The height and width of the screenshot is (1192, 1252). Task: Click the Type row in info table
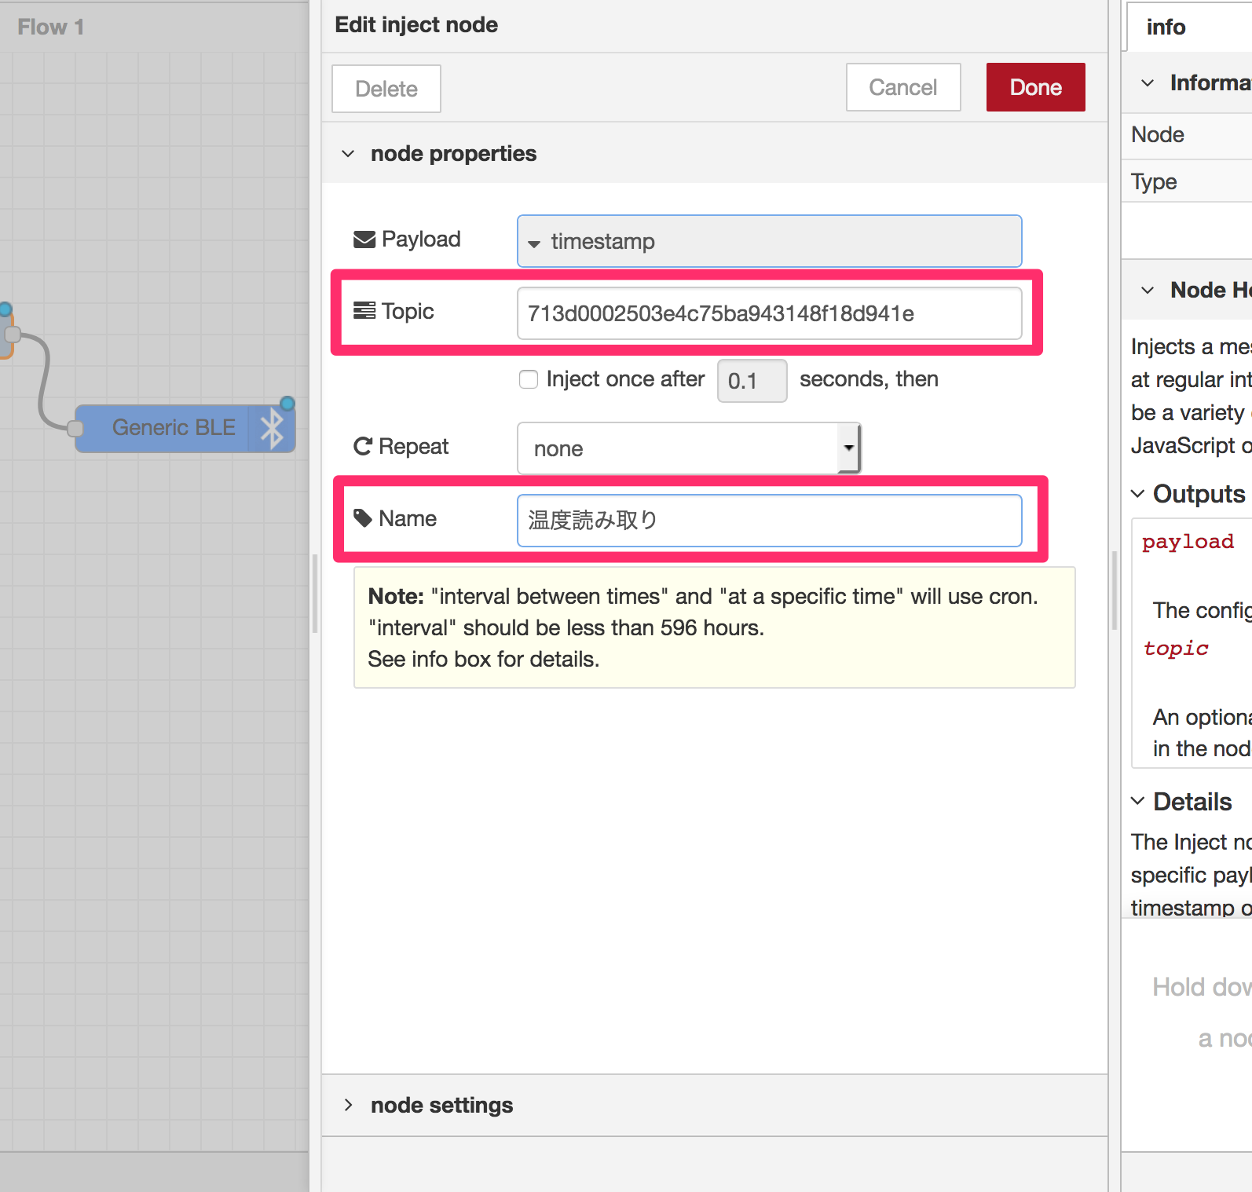point(1187,182)
